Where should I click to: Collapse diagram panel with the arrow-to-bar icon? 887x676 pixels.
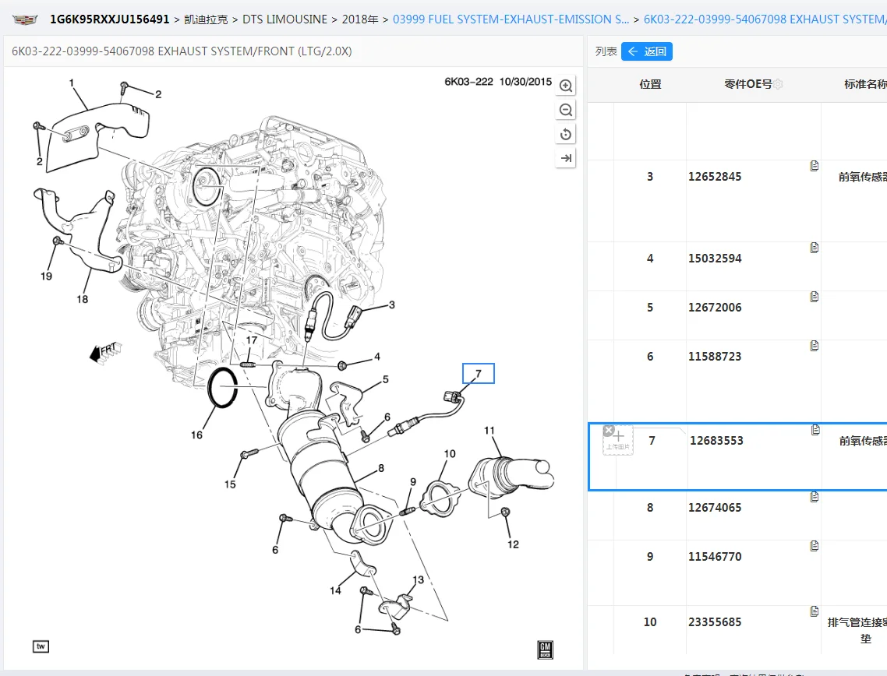565,158
